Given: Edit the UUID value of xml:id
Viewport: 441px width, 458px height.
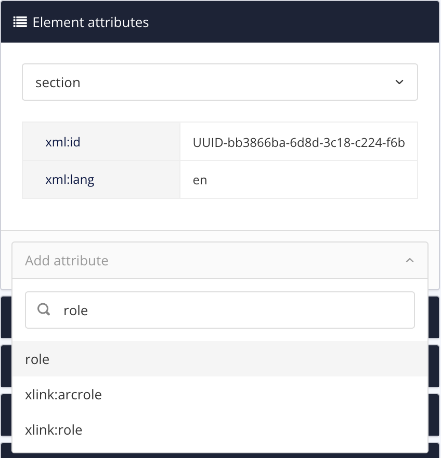Looking at the screenshot, I should coord(298,141).
